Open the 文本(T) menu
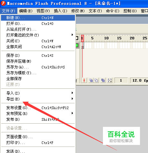Image resolution: width=148 pixels, height=153 pixels. click(95, 11)
